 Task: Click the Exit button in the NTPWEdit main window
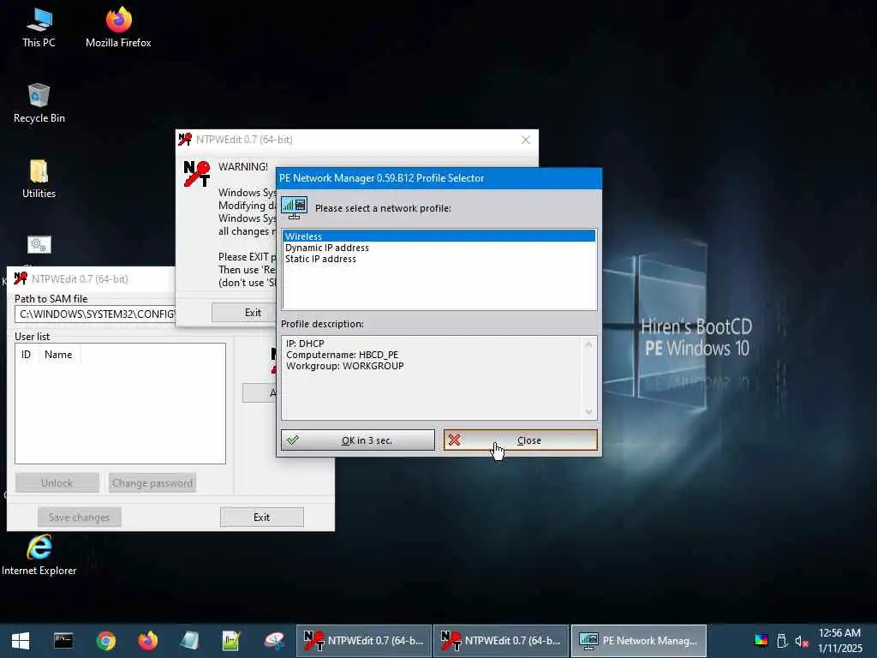(x=262, y=517)
